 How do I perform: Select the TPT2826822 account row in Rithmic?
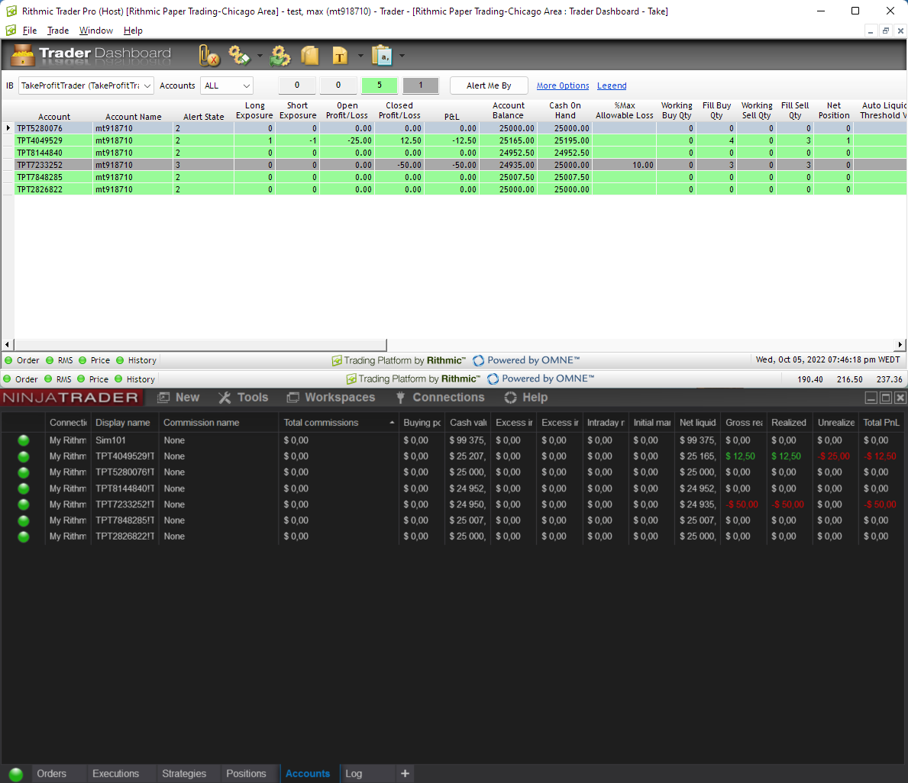(x=461, y=189)
